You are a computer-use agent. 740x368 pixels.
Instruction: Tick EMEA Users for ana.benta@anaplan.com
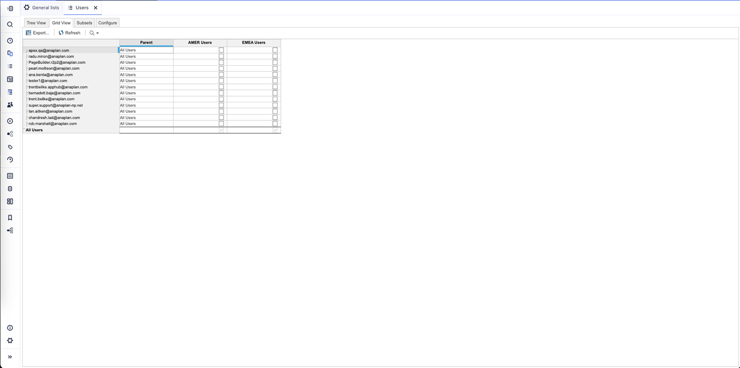[x=275, y=75]
